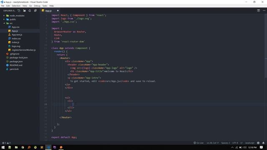The image size is (267, 150).
Task: Click the battery icon in system tray
Action: 241,147
